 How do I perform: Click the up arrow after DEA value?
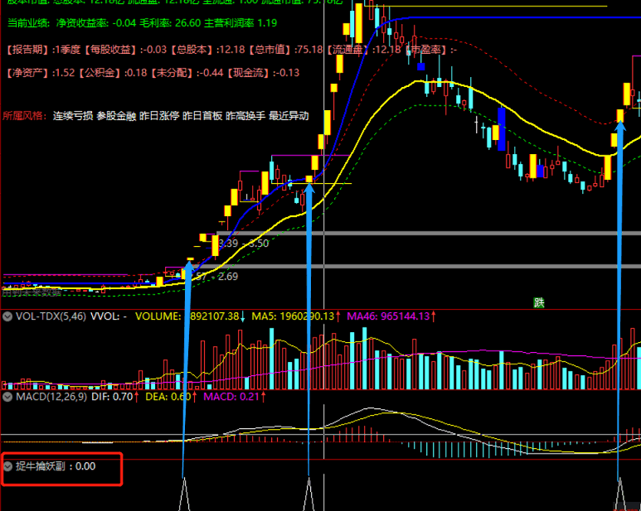pos(195,397)
